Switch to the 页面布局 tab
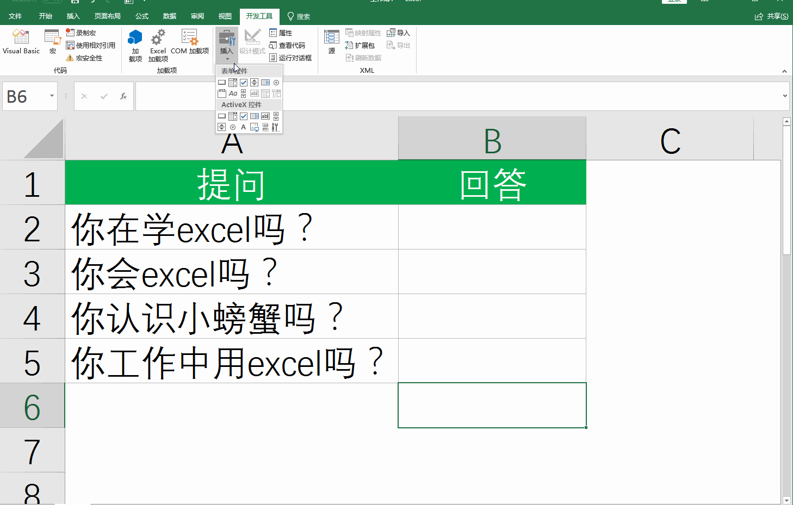 (107, 16)
